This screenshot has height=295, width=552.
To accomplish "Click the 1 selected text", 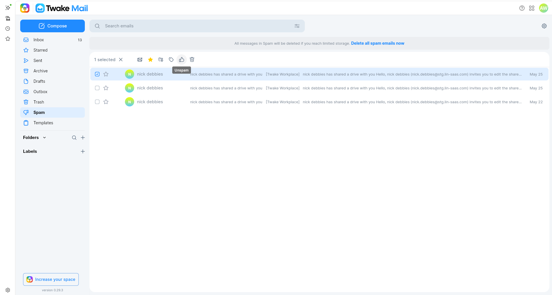I will 105,60.
